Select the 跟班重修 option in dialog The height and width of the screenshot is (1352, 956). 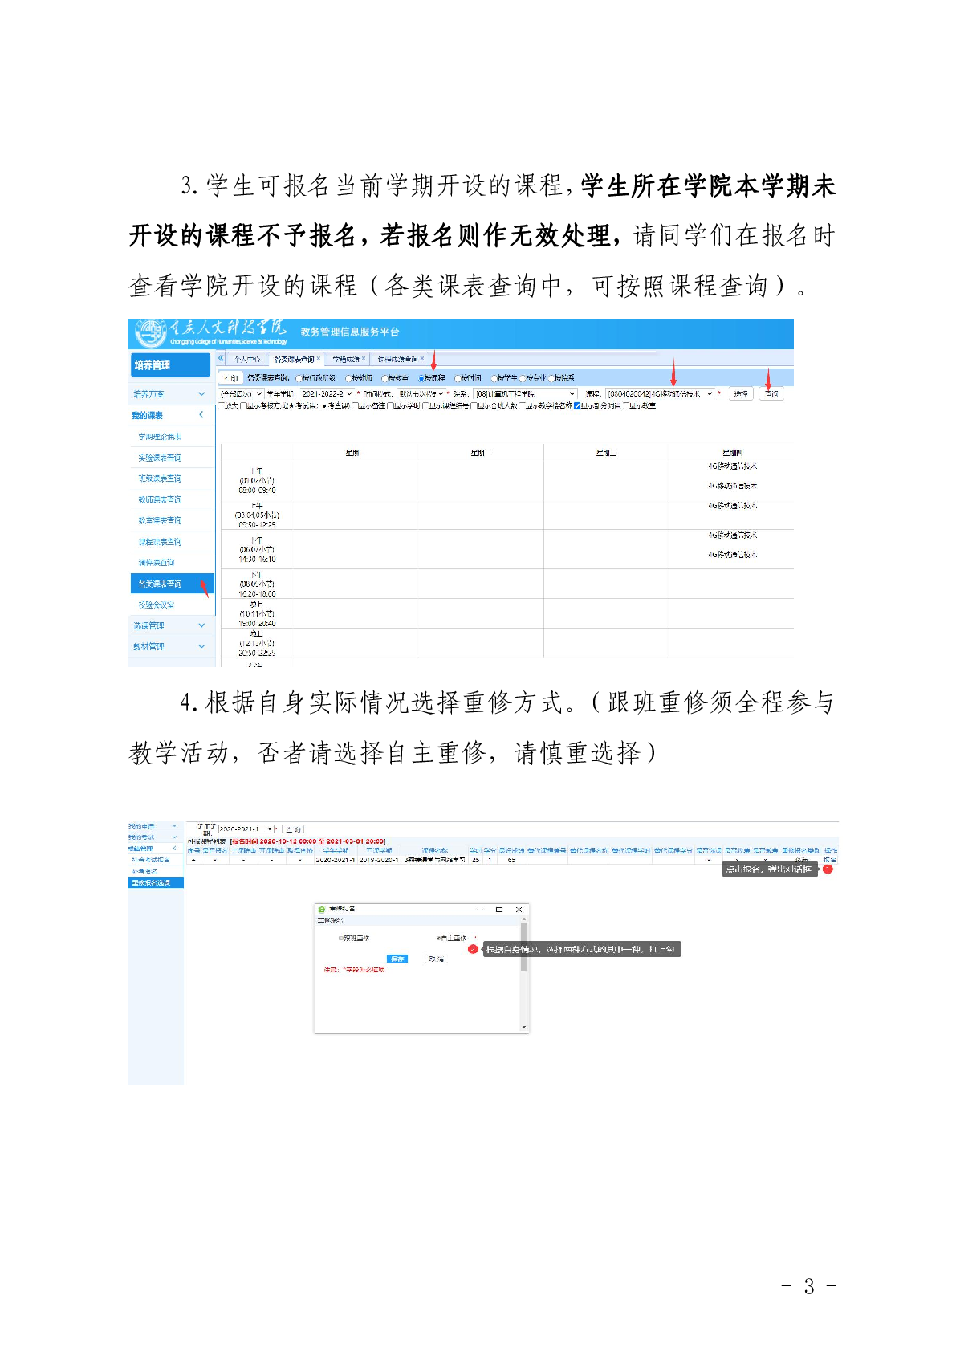click(341, 938)
